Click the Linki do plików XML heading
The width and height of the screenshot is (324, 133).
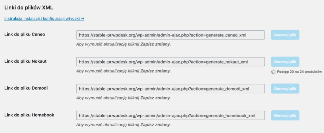[29, 8]
